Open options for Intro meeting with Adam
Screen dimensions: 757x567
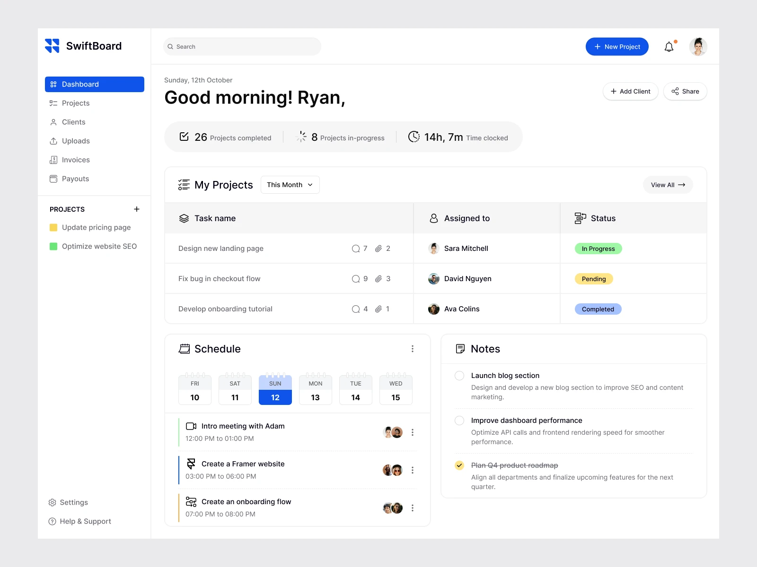413,432
